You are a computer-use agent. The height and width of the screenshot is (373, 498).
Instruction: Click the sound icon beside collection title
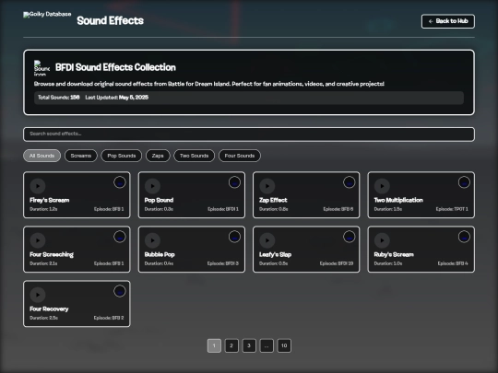tap(41, 68)
